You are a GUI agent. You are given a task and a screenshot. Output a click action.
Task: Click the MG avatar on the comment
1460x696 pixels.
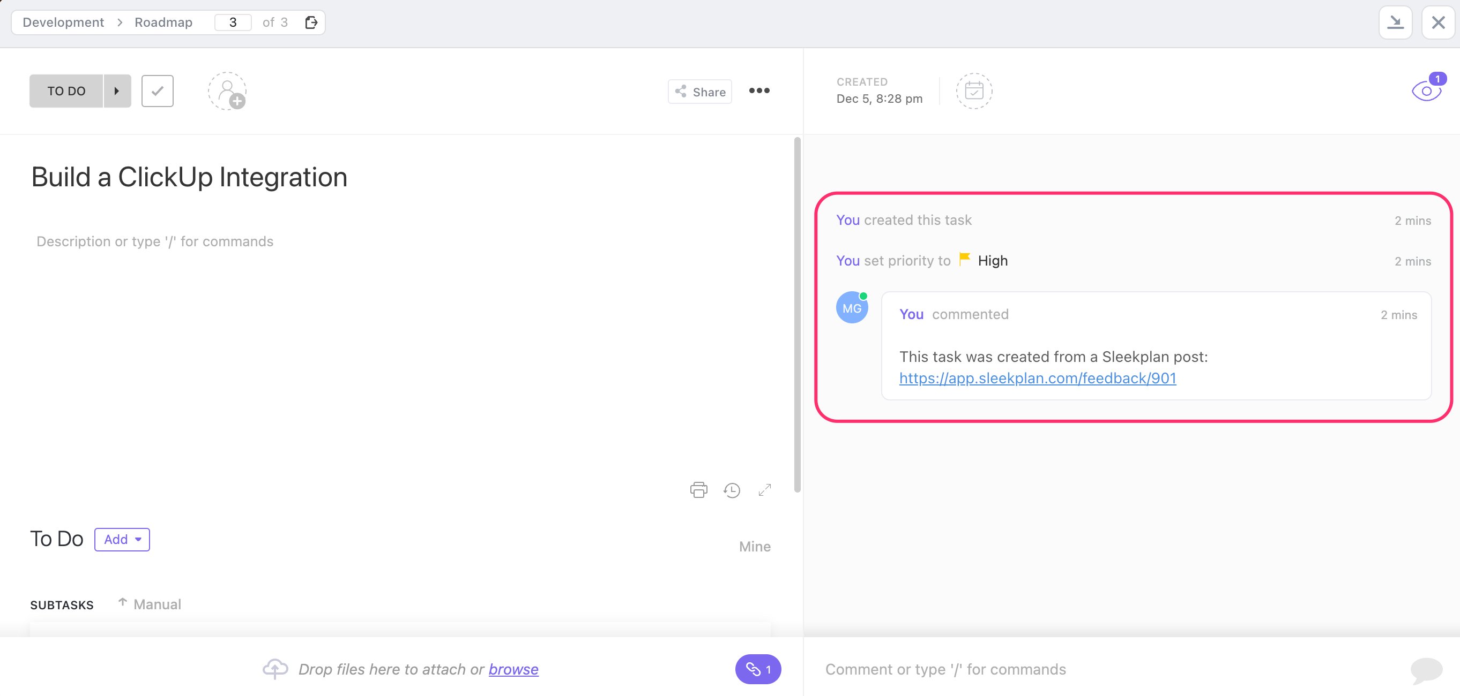point(852,307)
